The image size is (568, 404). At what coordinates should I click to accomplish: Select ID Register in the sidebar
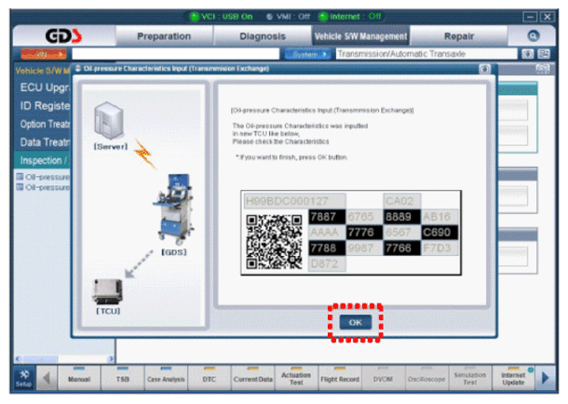pyautogui.click(x=44, y=106)
